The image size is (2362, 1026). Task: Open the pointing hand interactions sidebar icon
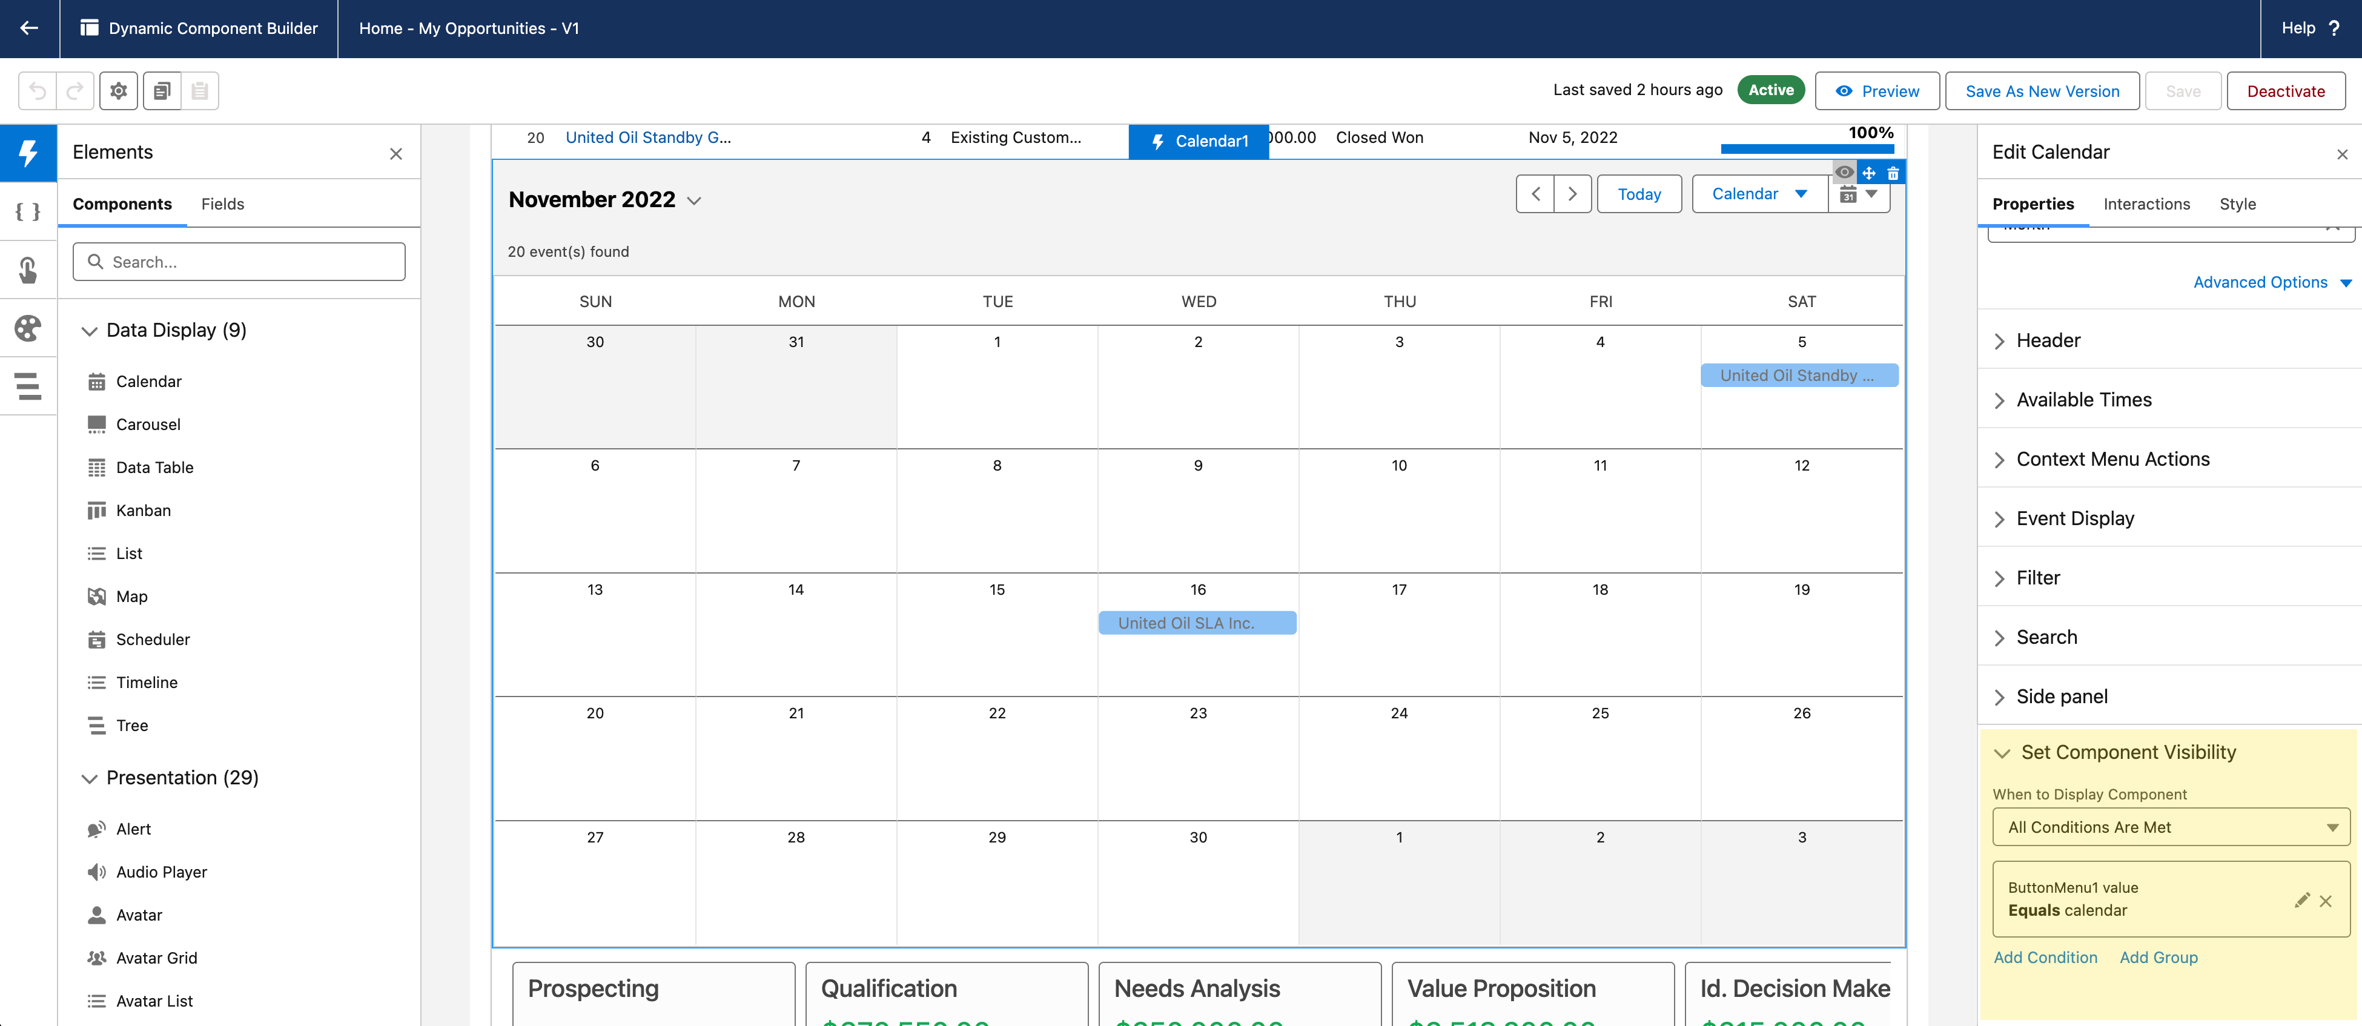pos(28,270)
